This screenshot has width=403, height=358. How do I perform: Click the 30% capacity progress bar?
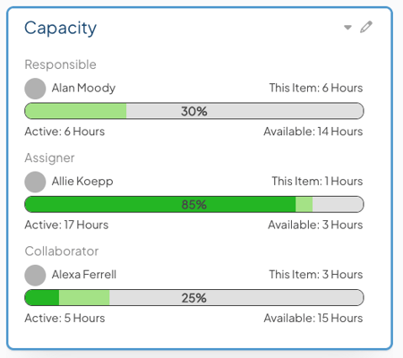(194, 111)
